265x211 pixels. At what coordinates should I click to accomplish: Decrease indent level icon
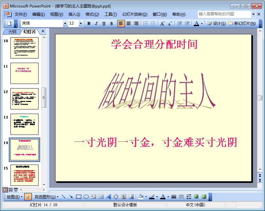tap(179, 24)
